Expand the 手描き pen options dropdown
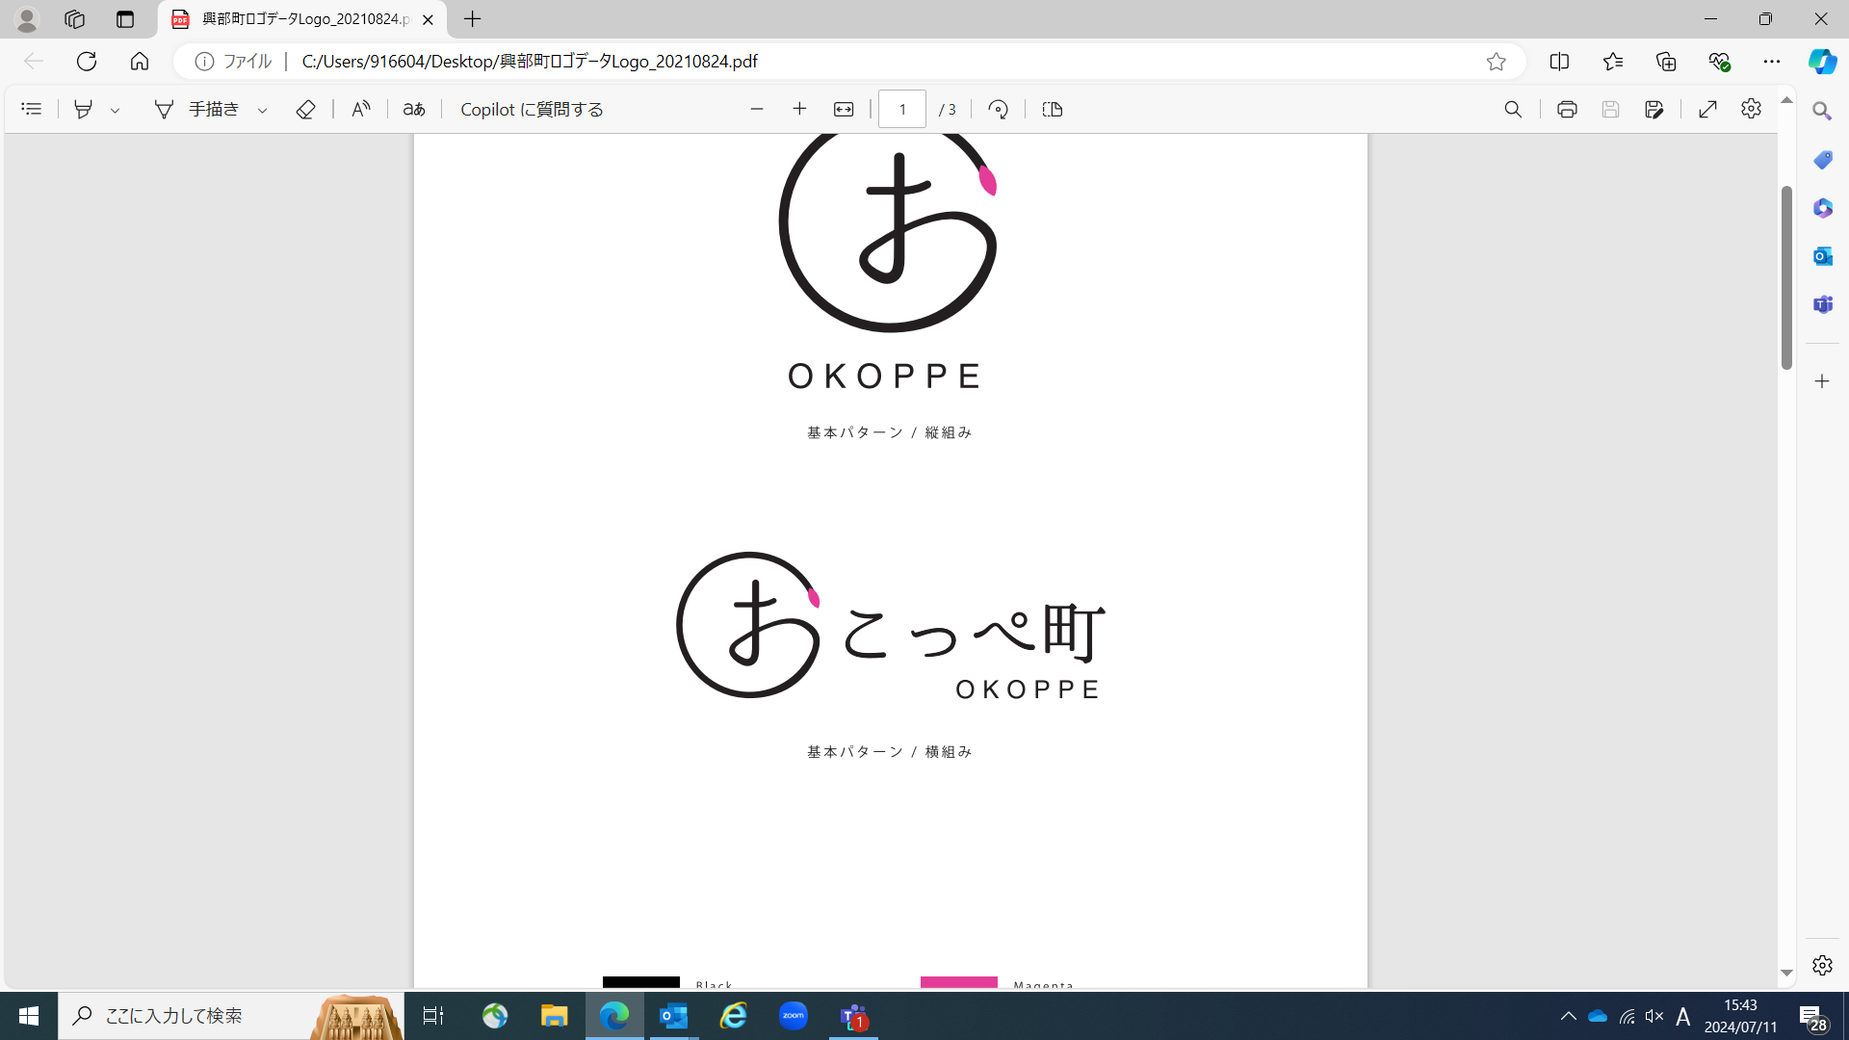 tap(262, 111)
